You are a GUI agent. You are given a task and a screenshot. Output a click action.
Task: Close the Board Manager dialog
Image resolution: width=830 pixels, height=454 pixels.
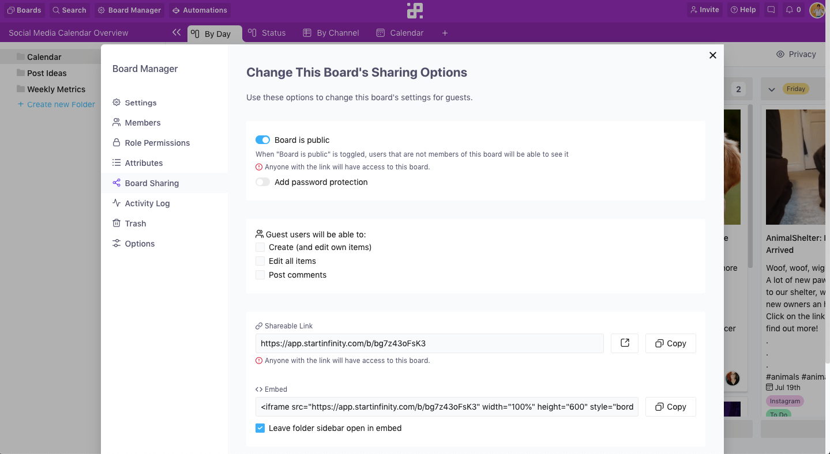coord(713,55)
